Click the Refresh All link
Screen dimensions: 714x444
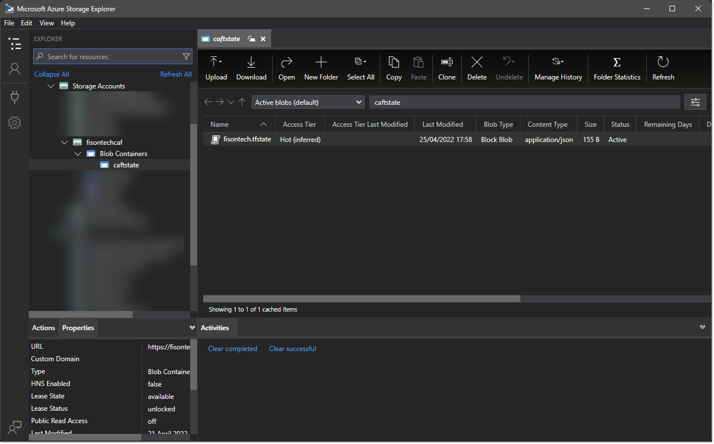click(176, 74)
